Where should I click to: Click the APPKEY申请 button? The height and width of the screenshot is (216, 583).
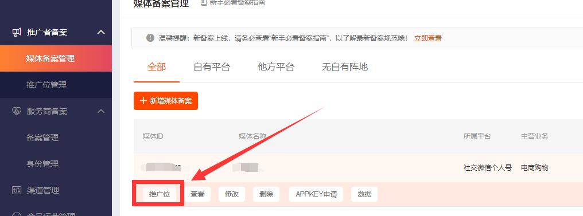(316, 194)
